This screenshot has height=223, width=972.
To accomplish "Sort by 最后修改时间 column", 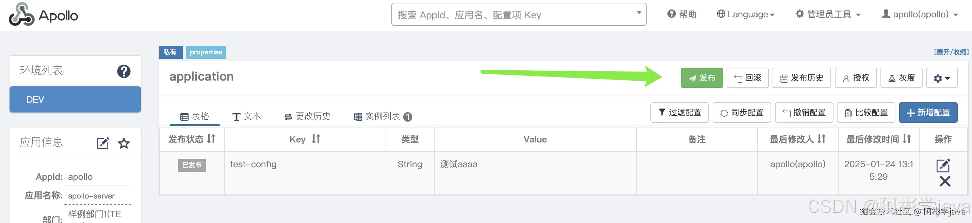I will coord(907,139).
